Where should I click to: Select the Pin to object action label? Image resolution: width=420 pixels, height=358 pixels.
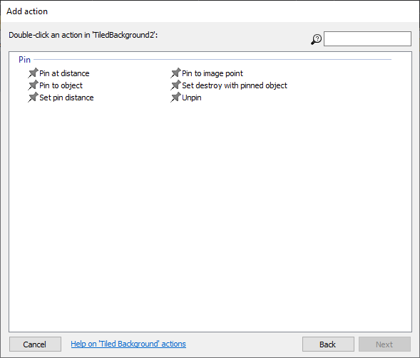pyautogui.click(x=61, y=85)
